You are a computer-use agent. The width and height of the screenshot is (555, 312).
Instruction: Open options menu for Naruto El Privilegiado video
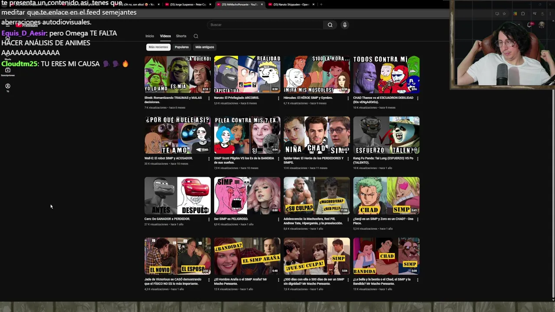click(x=278, y=98)
